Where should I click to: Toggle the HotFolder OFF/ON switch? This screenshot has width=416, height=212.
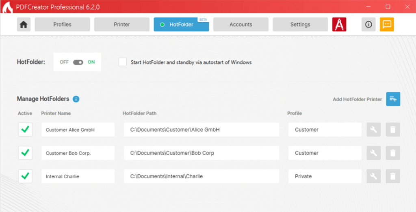tap(78, 62)
